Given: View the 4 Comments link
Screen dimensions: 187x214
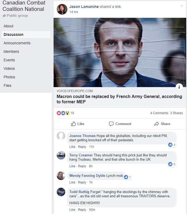Looking at the screenshot, I should [x=159, y=113].
